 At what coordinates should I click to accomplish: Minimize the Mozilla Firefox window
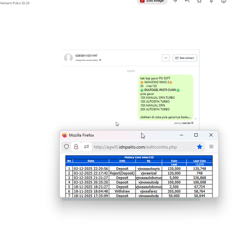tap(181, 135)
